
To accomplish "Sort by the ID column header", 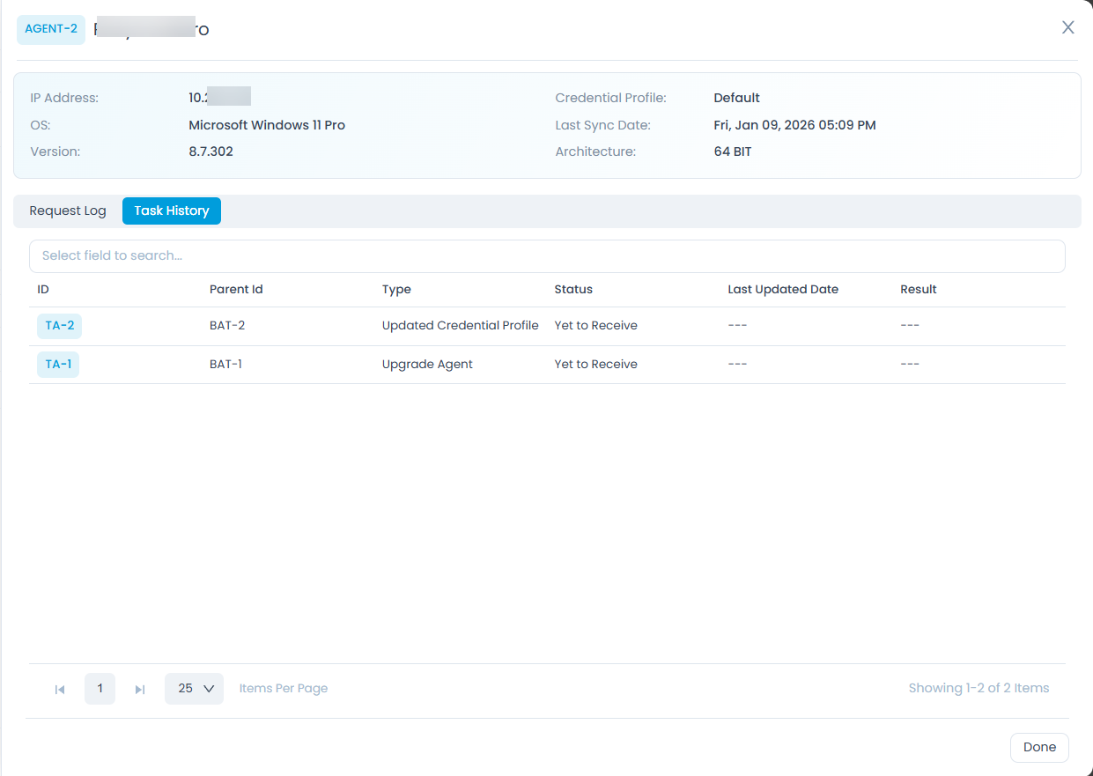I will (x=43, y=289).
